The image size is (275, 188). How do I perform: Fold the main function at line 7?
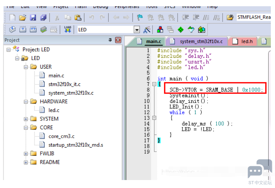pyautogui.click(x=154, y=84)
